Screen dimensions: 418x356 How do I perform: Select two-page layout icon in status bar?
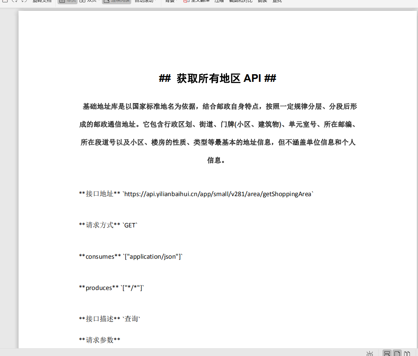click(x=407, y=354)
